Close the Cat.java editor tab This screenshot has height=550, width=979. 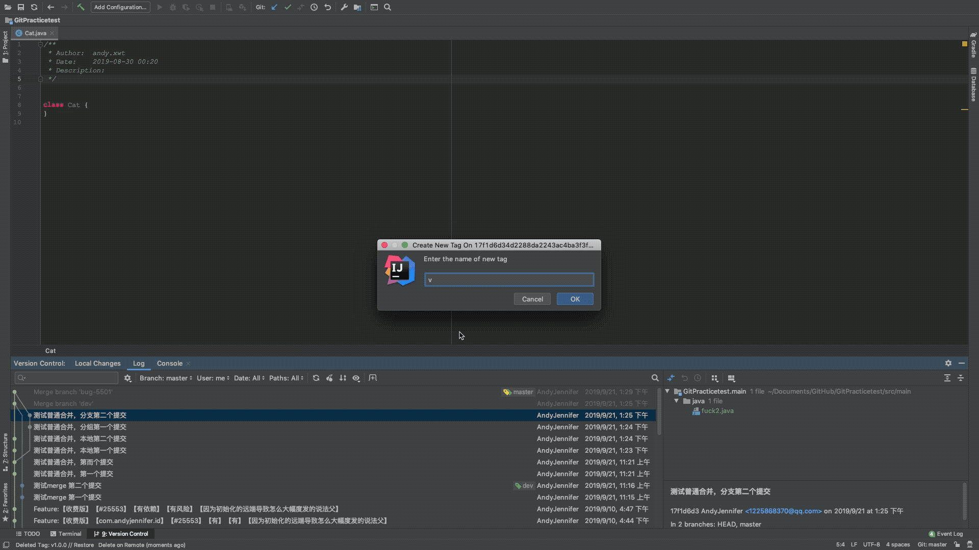pyautogui.click(x=52, y=33)
